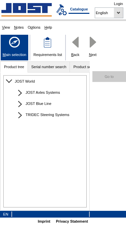Collapse the JOST World tree node
Screen dimensions: 126x225
(9, 81)
